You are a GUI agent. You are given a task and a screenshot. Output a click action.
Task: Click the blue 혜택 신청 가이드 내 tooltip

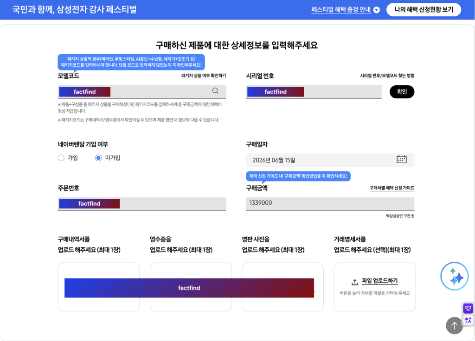(298, 176)
